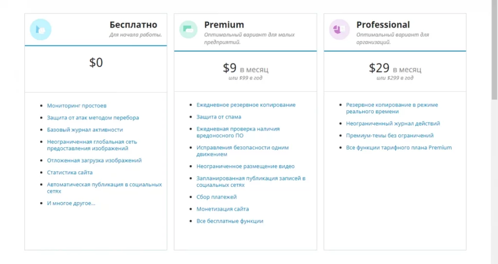Click the page vertical scrollbar thumb

(x=495, y=50)
